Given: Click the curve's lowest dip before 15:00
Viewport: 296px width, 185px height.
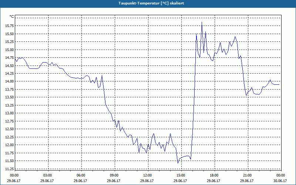Looking at the screenshot, I should coord(178,163).
